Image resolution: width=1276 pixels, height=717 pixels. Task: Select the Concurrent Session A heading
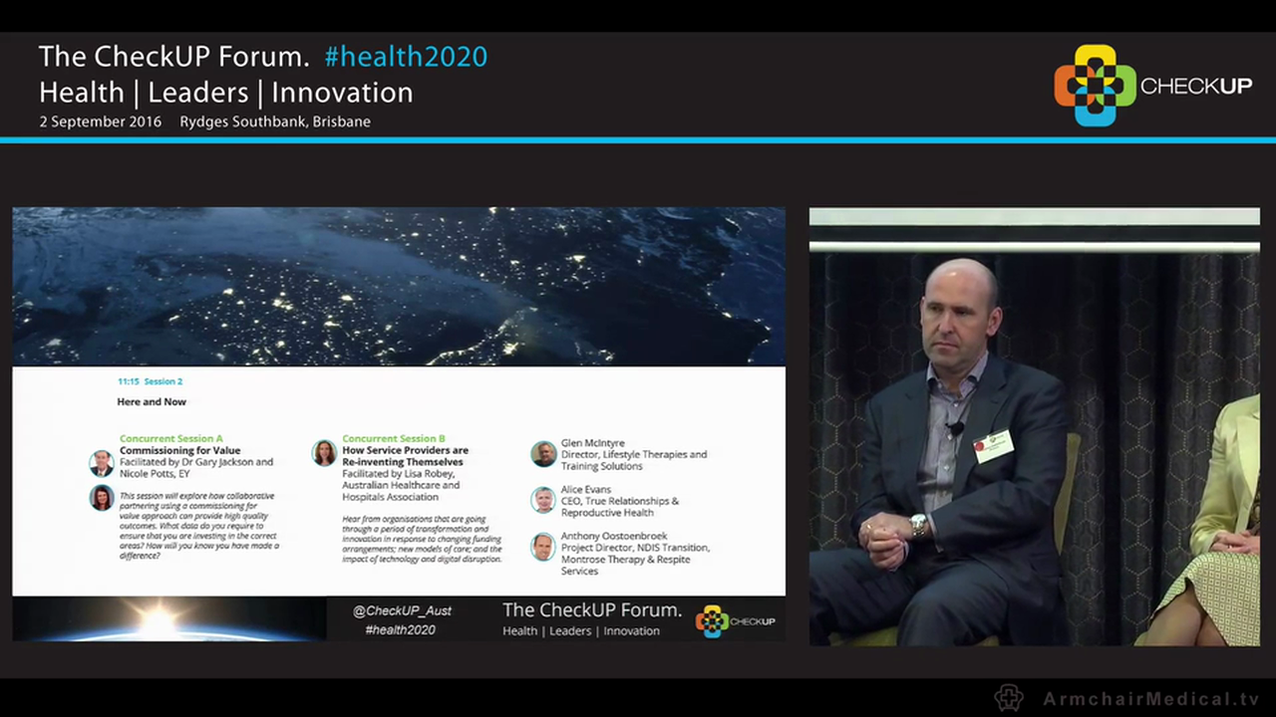[x=171, y=438]
